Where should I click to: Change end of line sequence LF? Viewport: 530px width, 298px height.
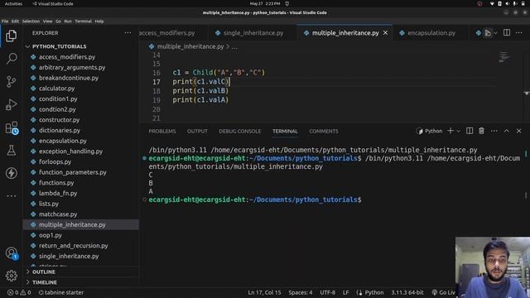coord(346,292)
